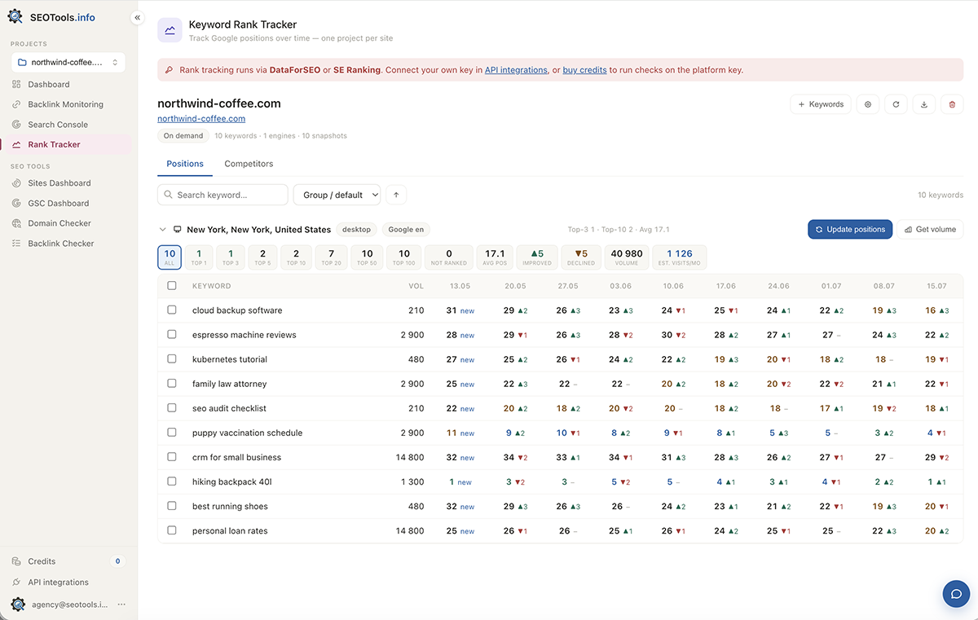Filter by the DECLINED chip

coord(581,257)
